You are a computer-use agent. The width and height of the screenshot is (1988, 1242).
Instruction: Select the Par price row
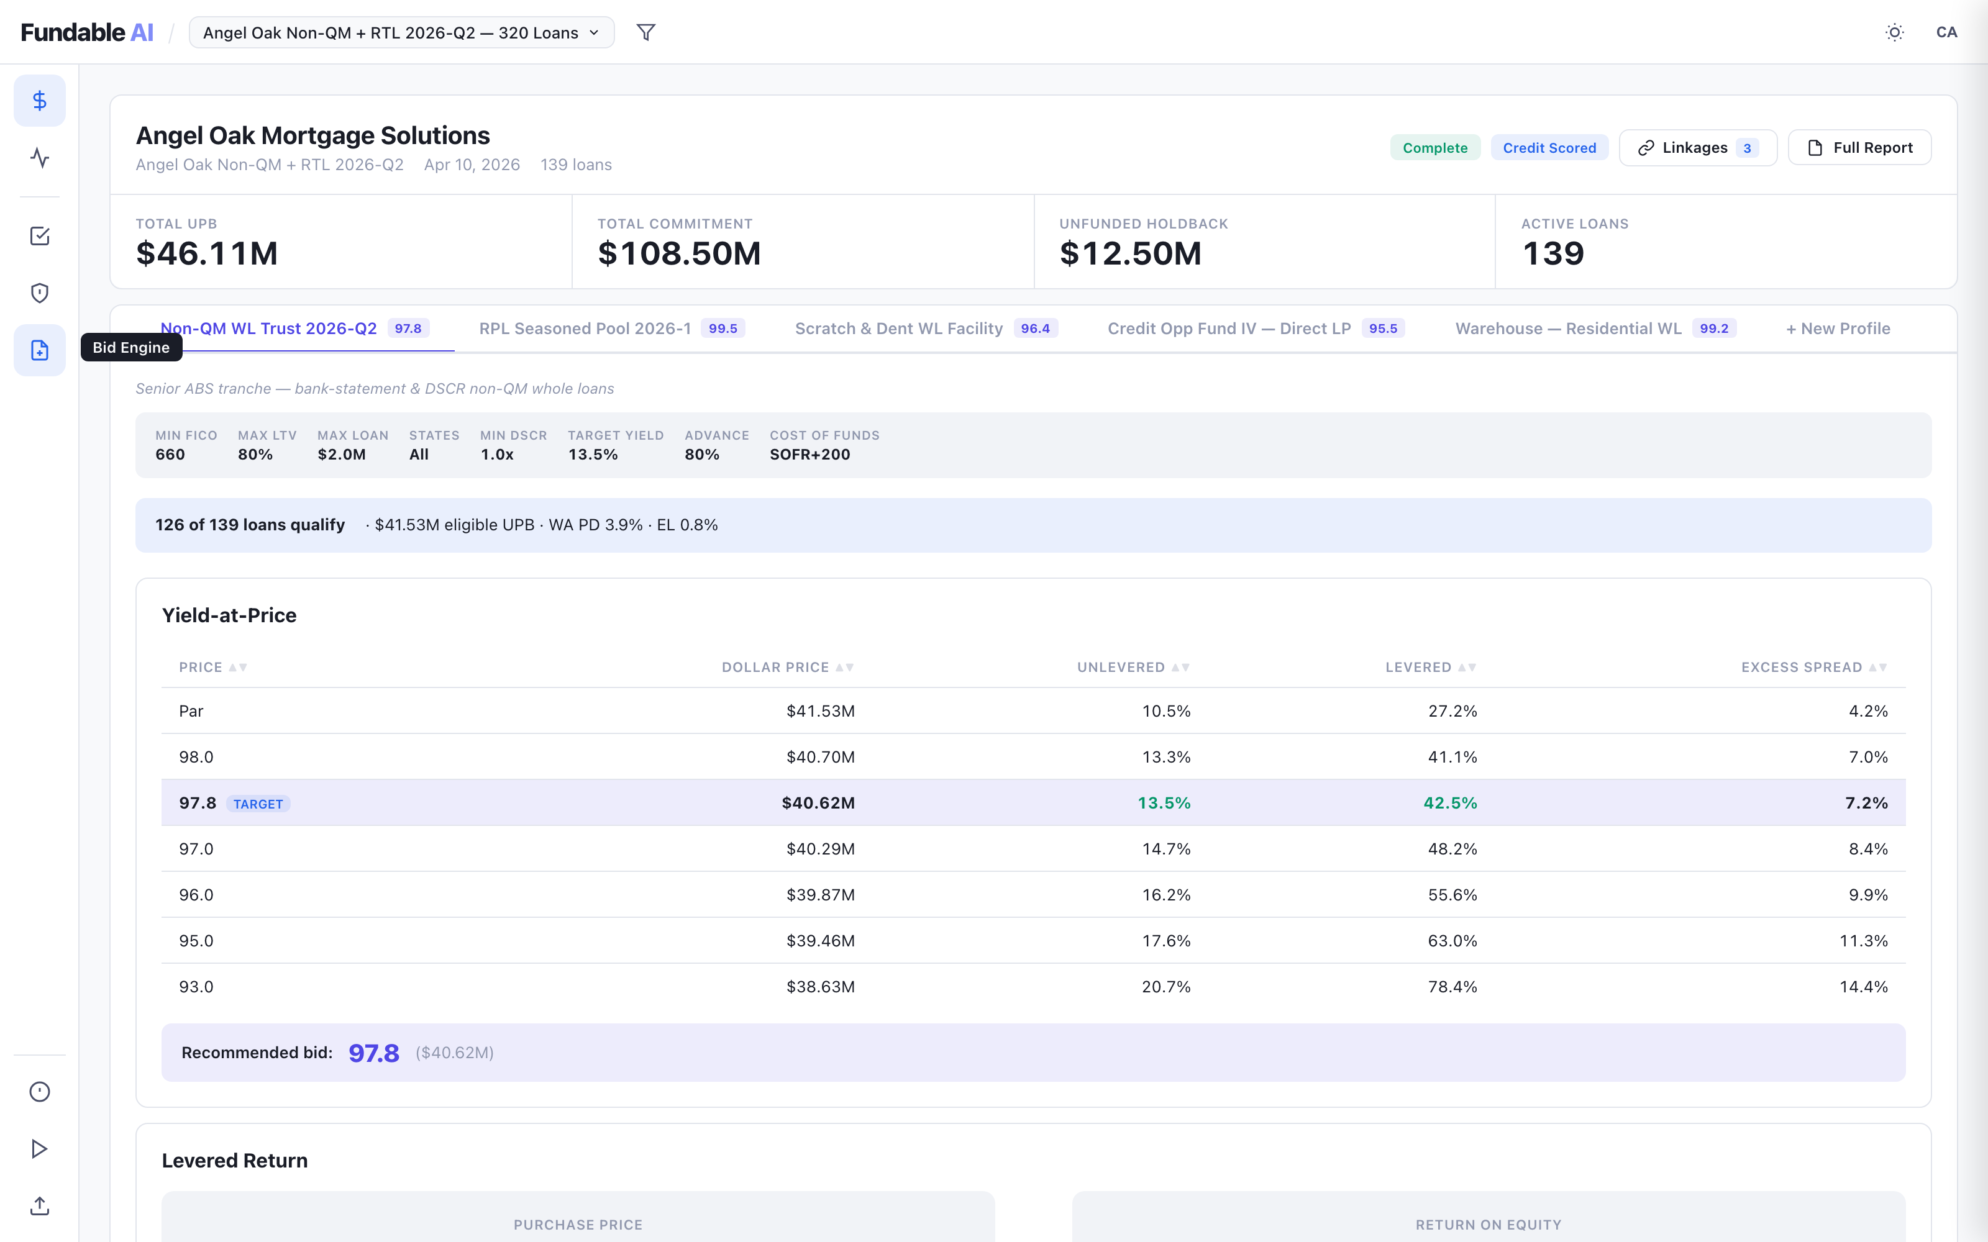coord(1033,710)
